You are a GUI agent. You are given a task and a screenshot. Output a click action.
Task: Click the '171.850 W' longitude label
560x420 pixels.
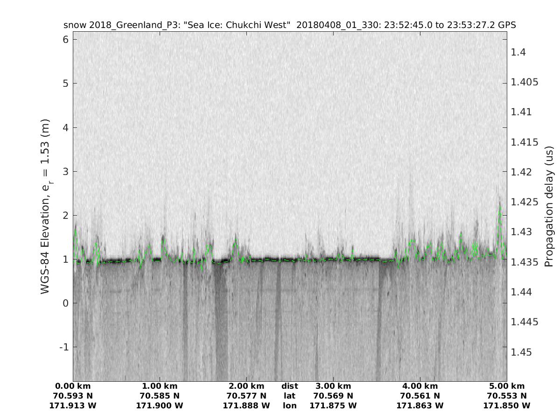click(x=507, y=406)
